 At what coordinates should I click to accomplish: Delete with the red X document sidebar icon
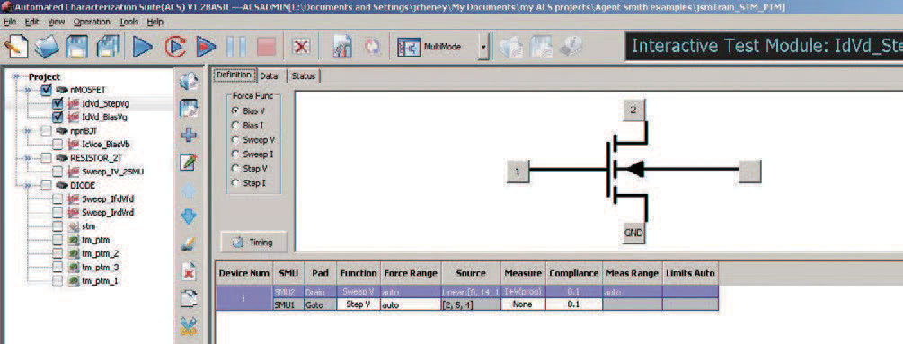click(189, 271)
